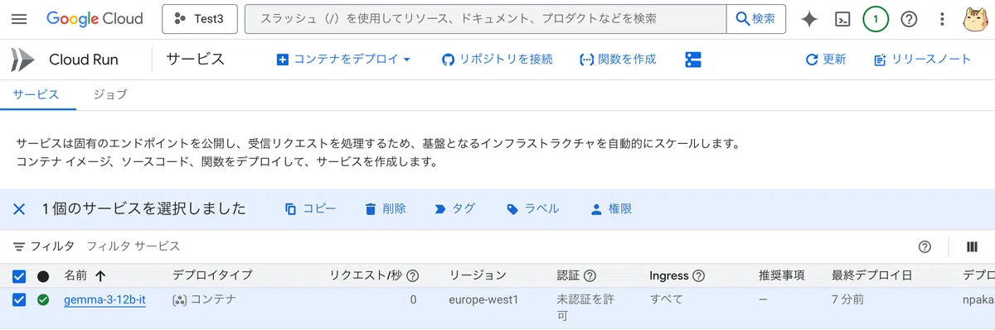Click the 更新 refresh button

point(826,60)
